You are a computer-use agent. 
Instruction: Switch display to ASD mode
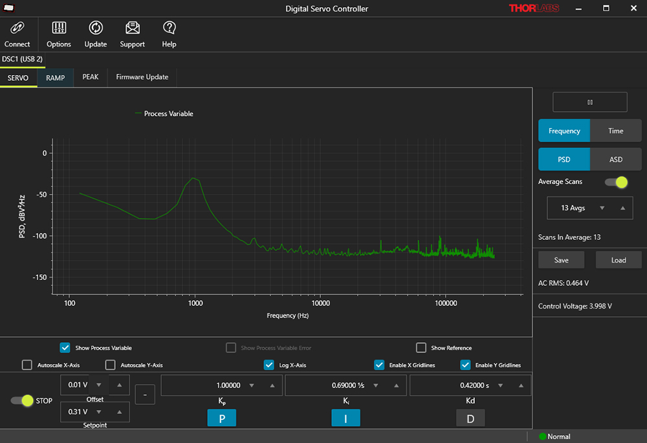[x=615, y=159]
